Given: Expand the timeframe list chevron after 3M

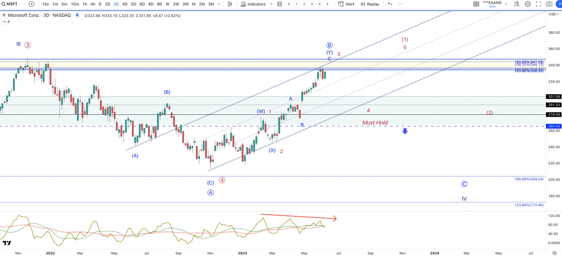Looking at the screenshot, I should 219,4.
